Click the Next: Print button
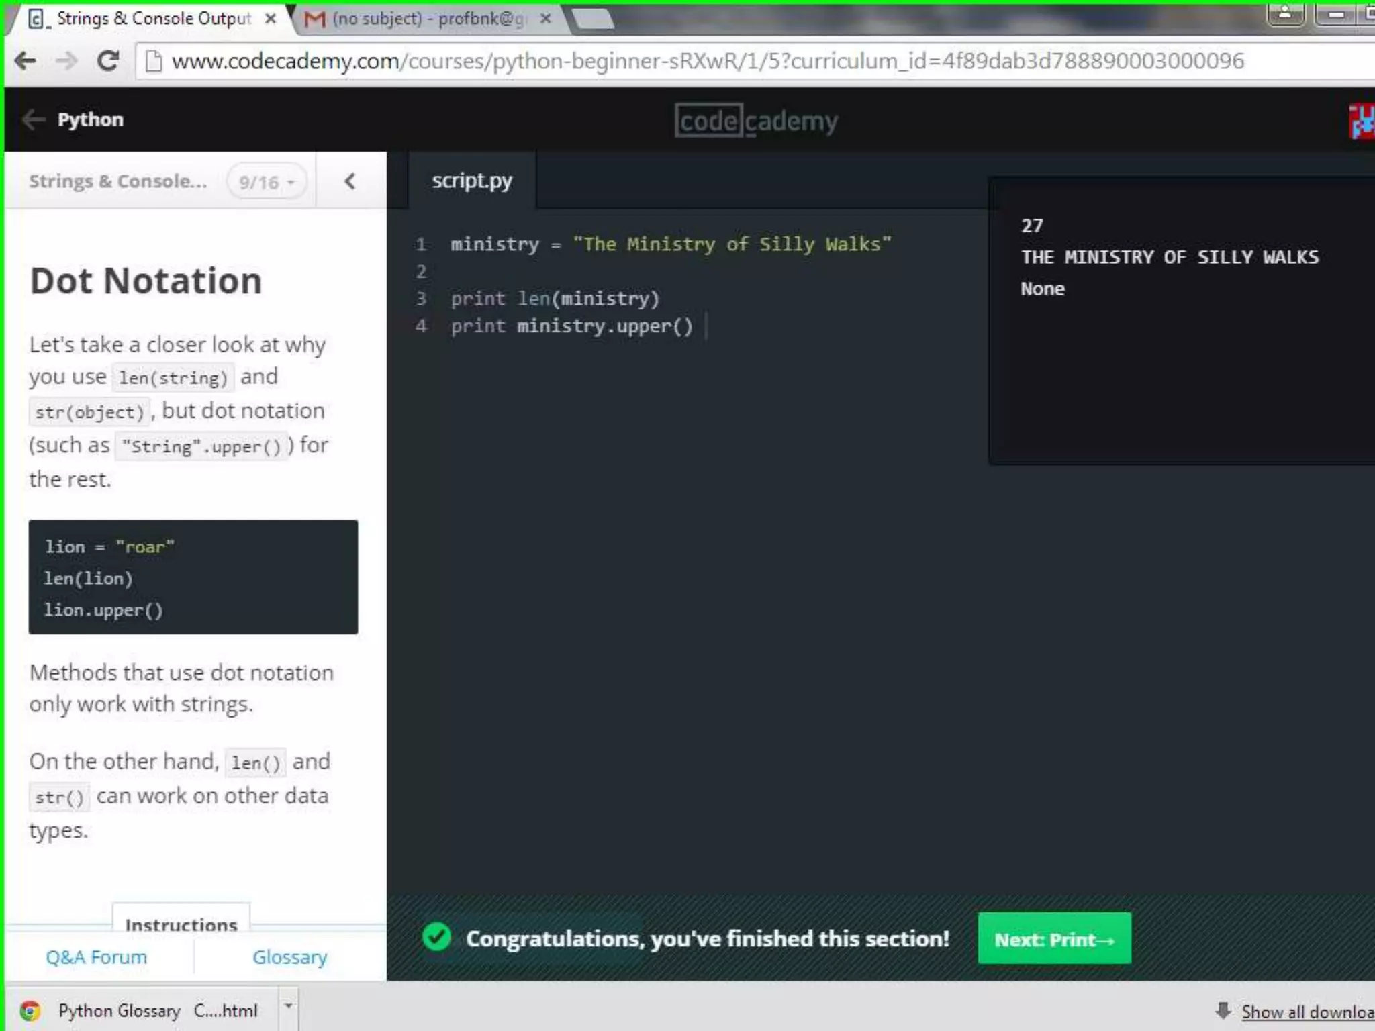Image resolution: width=1375 pixels, height=1031 pixels. coord(1054,938)
